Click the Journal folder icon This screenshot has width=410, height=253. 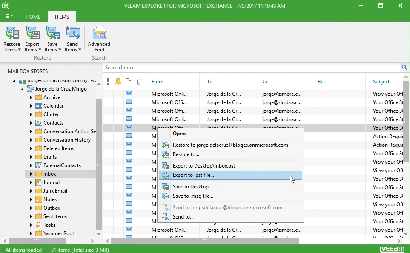click(x=38, y=182)
